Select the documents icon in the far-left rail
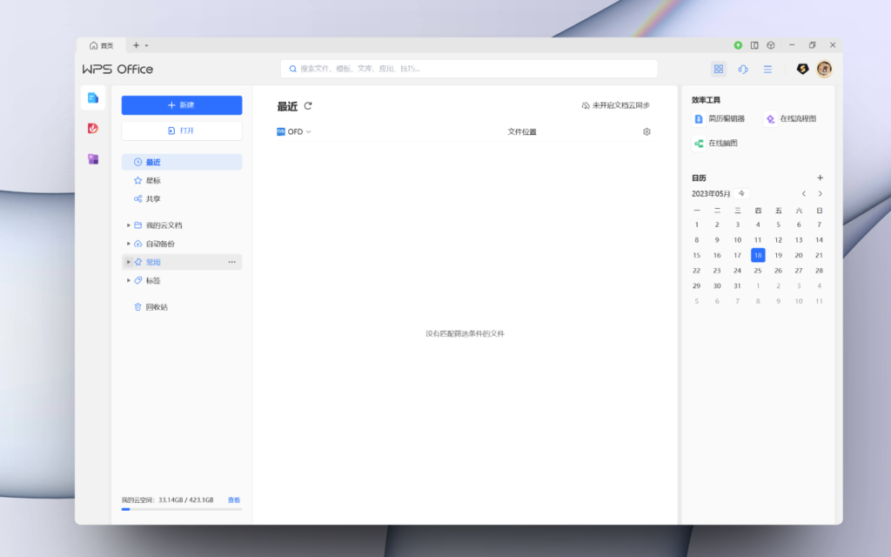Viewport: 891px width, 557px height. click(92, 97)
